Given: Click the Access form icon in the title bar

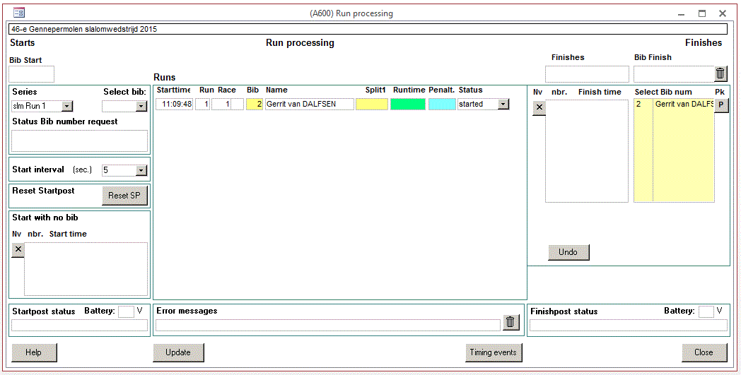Looking at the screenshot, I should [x=19, y=13].
